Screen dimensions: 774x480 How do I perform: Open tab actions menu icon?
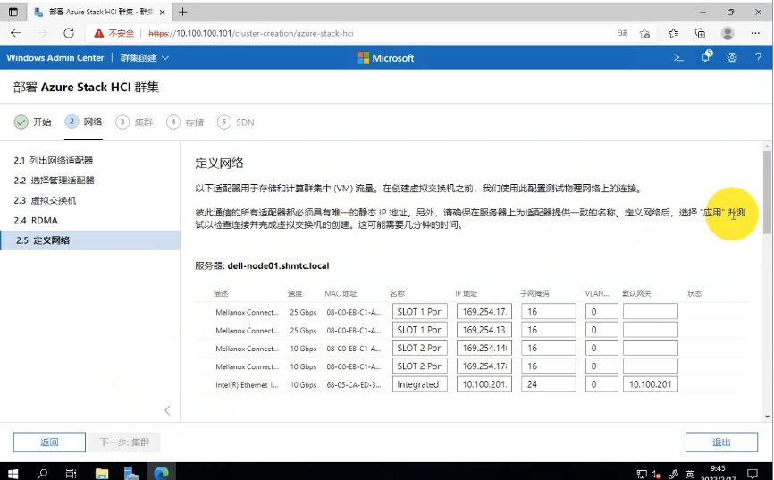coord(13,12)
